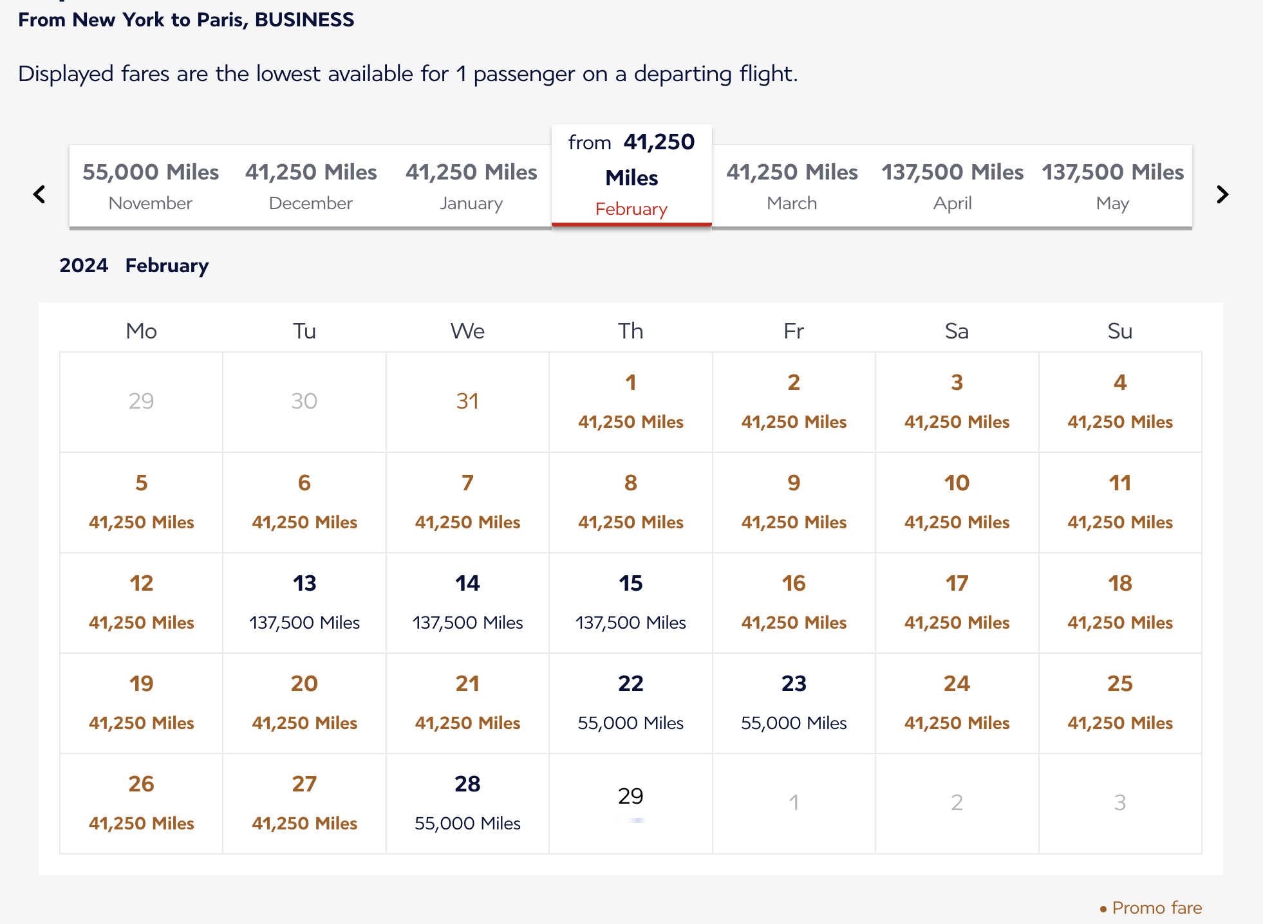
Task: Switch to the March month tab
Action: pyautogui.click(x=792, y=186)
